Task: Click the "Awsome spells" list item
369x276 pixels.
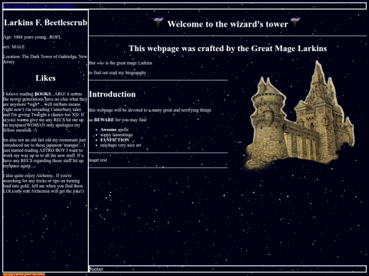Action: click(114, 129)
